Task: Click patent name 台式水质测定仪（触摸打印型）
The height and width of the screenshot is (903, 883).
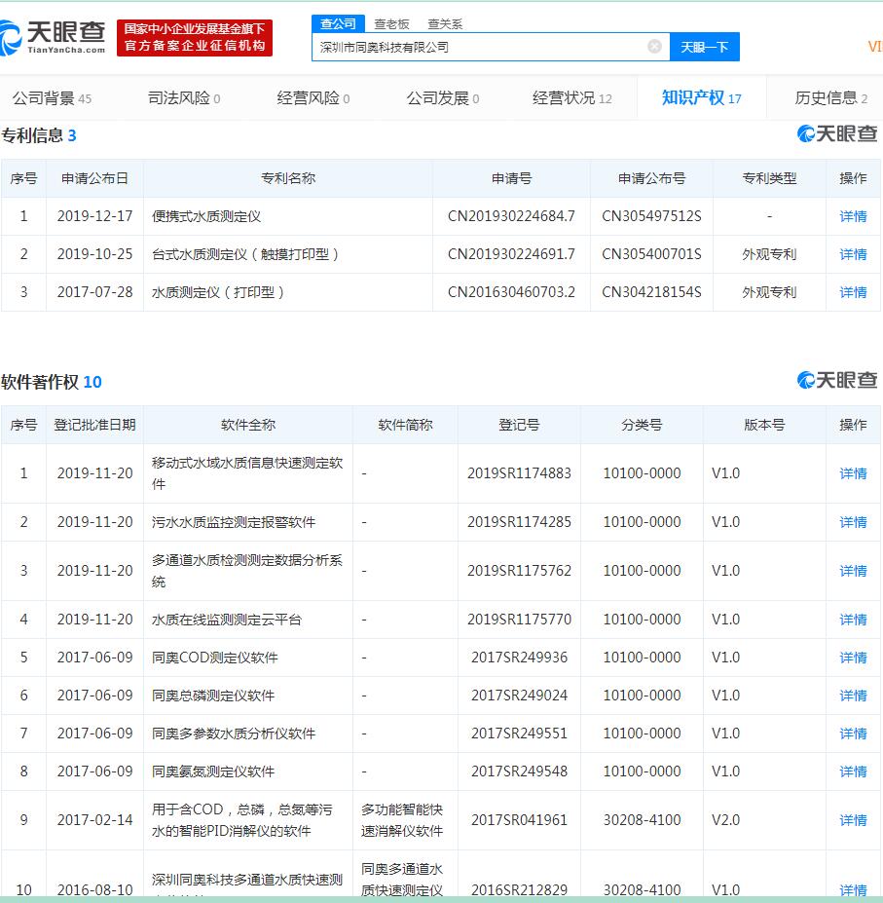Action: (244, 254)
